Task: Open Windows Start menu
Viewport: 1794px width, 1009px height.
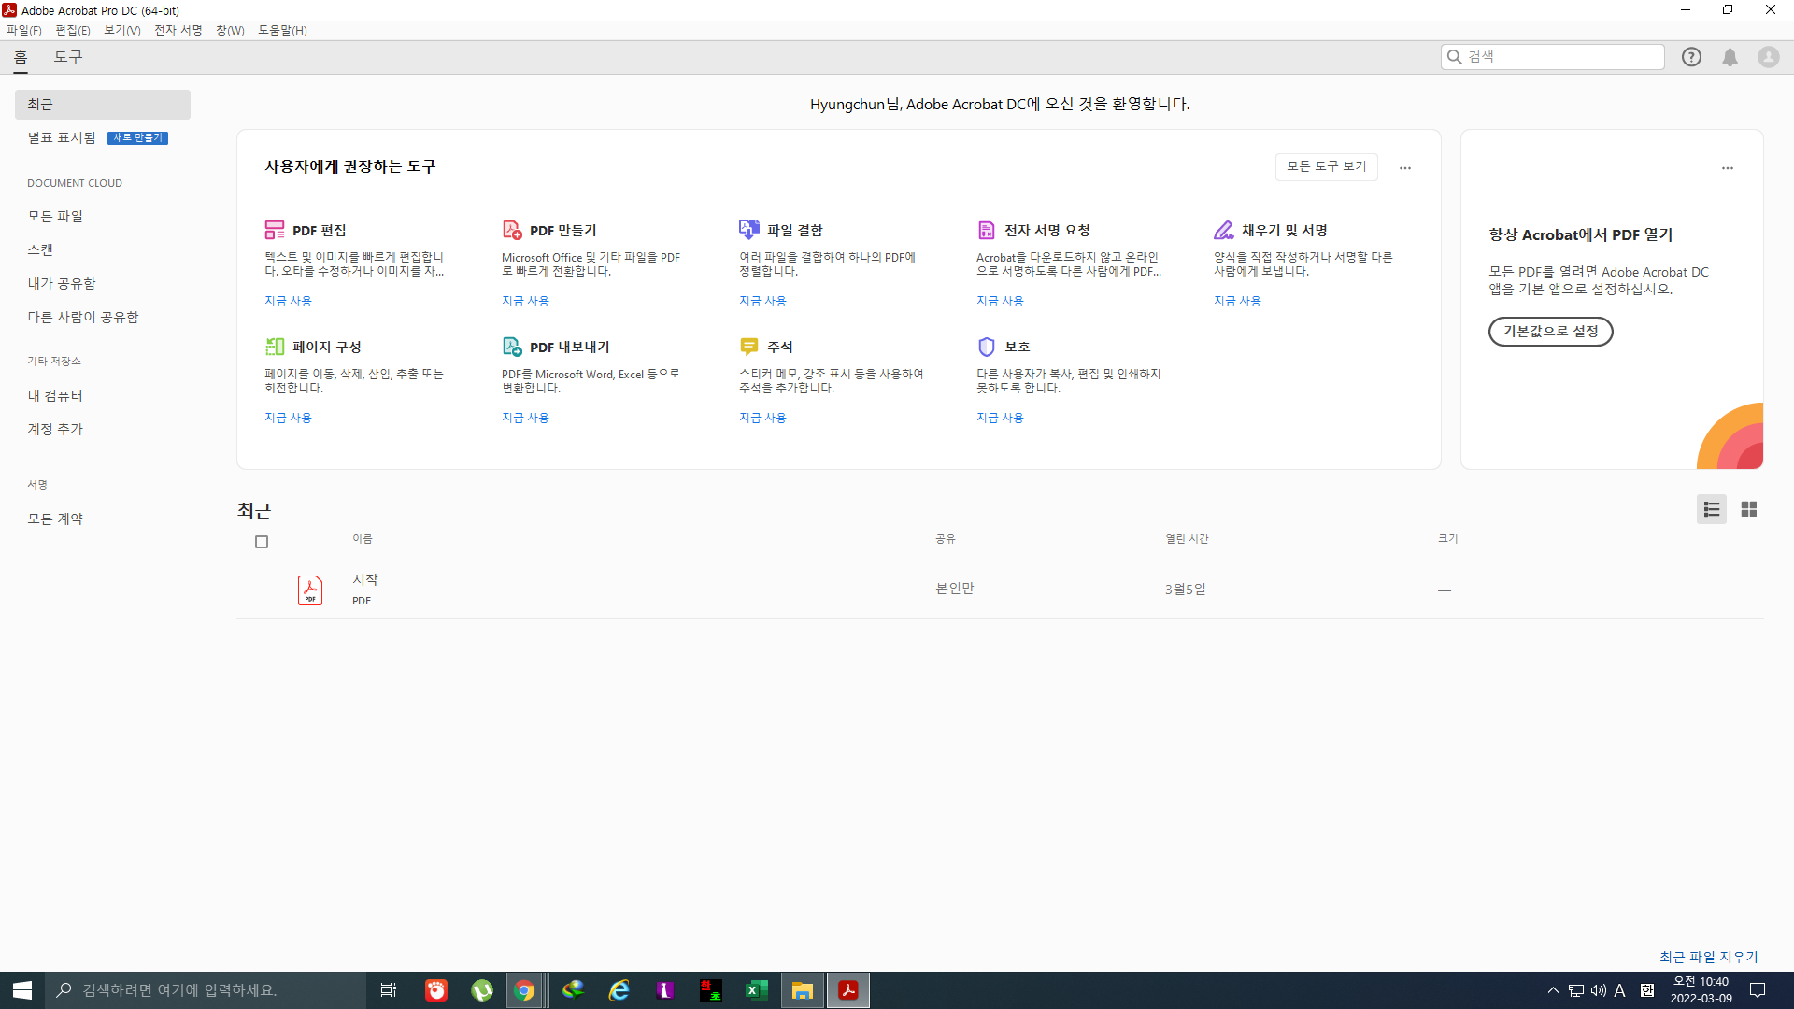Action: pyautogui.click(x=22, y=990)
